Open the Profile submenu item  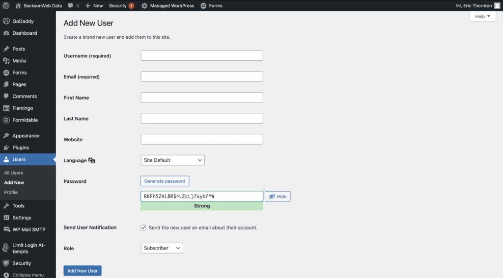pyautogui.click(x=11, y=192)
